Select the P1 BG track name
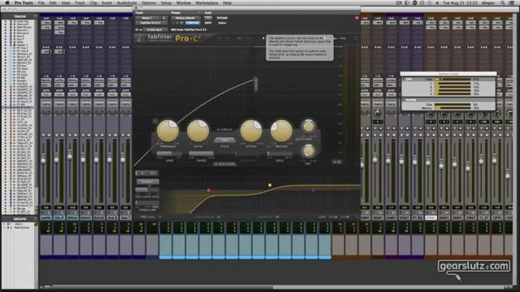 click(417, 218)
